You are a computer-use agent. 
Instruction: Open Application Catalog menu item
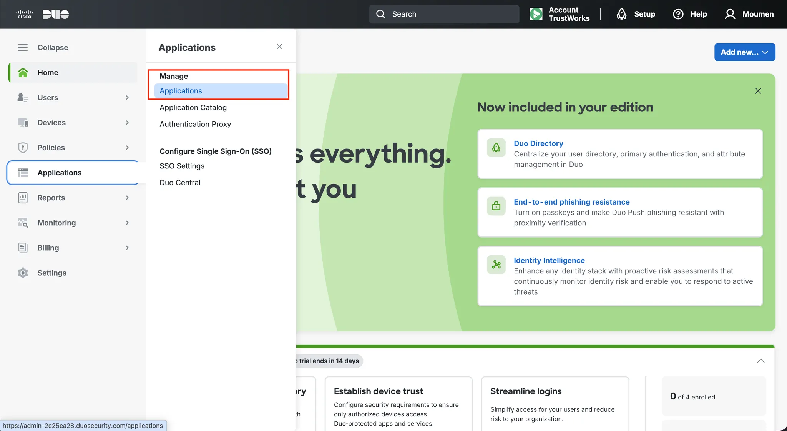[x=193, y=108]
